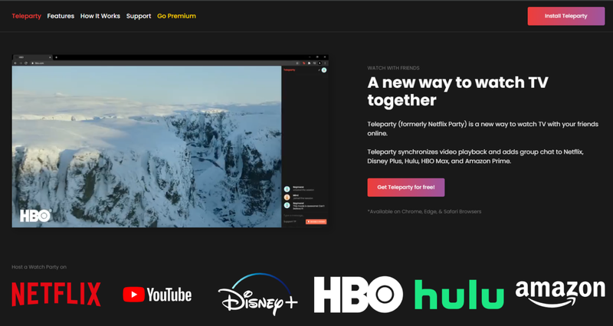Image resolution: width=613 pixels, height=326 pixels.
Task: Click the orange button at the demo chat bottom
Action: pos(316,221)
